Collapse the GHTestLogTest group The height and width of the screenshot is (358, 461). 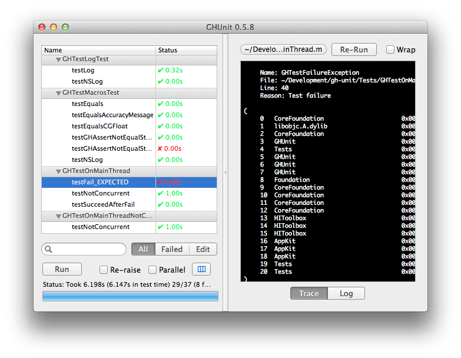coord(58,59)
